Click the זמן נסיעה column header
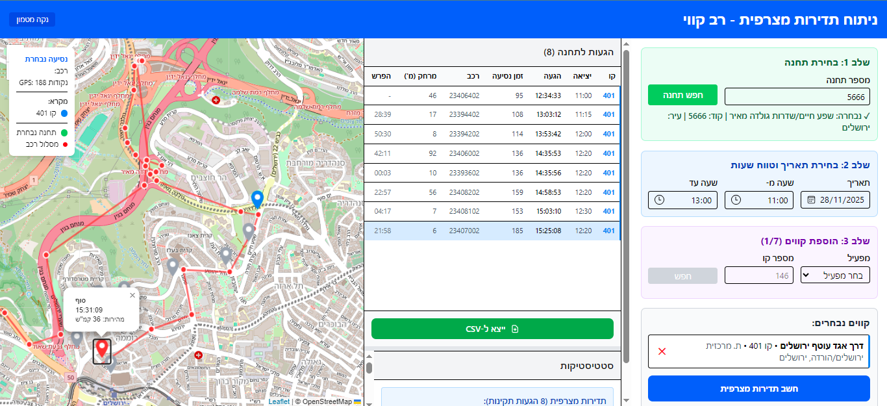Image resolution: width=887 pixels, height=406 pixels. pos(508,76)
